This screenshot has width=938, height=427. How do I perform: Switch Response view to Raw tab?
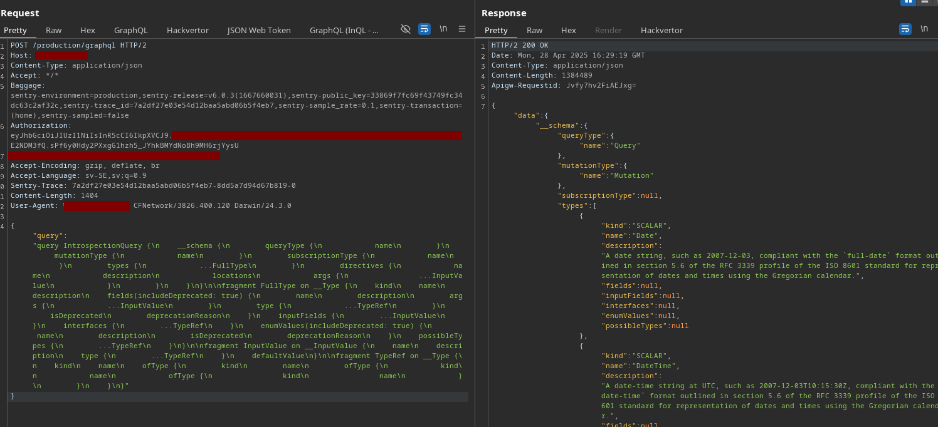point(535,30)
